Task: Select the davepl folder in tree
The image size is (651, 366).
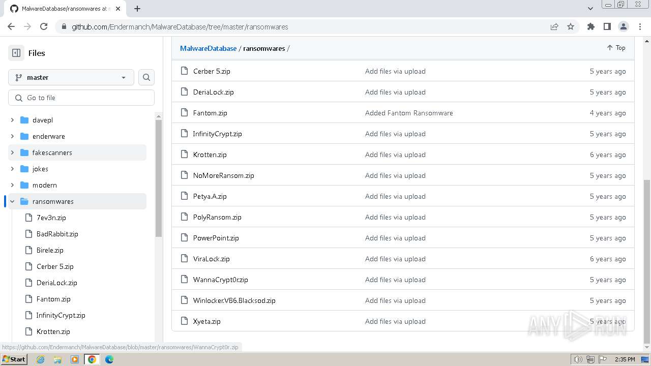Action: 43,120
